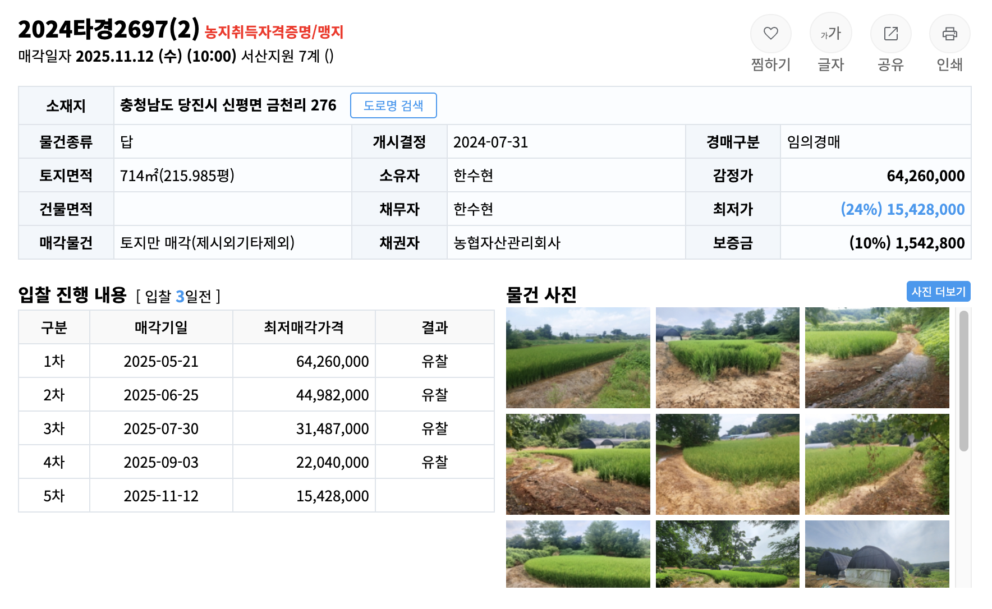Click date 2025-09-03 in 4차 row
This screenshot has width=992, height=609.
[161, 463]
